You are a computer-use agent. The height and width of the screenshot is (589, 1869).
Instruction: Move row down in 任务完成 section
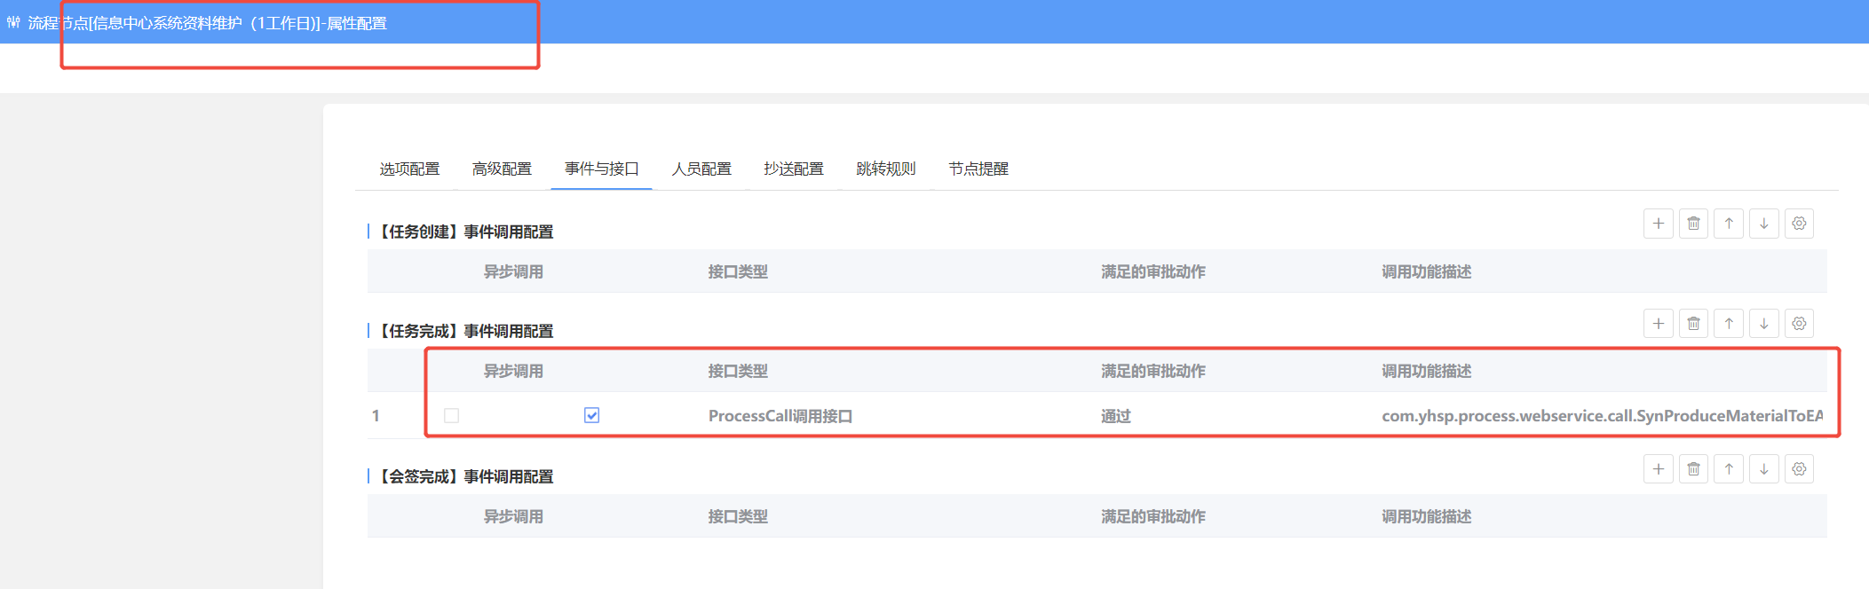coord(1763,324)
